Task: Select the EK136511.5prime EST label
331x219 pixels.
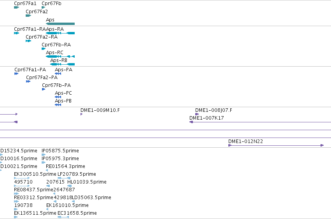Action: point(35,213)
